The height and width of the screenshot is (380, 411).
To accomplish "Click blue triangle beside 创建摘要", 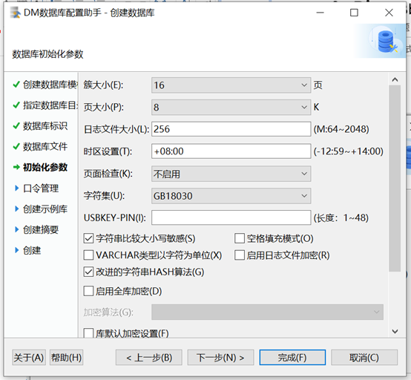I will [x=17, y=229].
